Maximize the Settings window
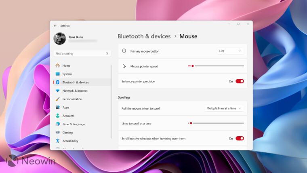307x173 pixels. (238, 24)
